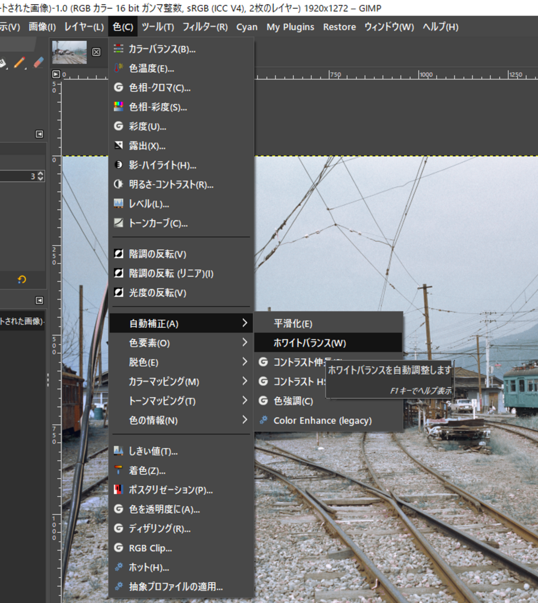The image size is (538, 603).
Task: Click the orange reset arrow icon
Action: pos(22,280)
